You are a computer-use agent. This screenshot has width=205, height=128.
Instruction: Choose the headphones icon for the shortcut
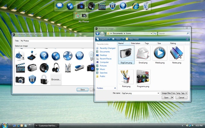point(56,68)
